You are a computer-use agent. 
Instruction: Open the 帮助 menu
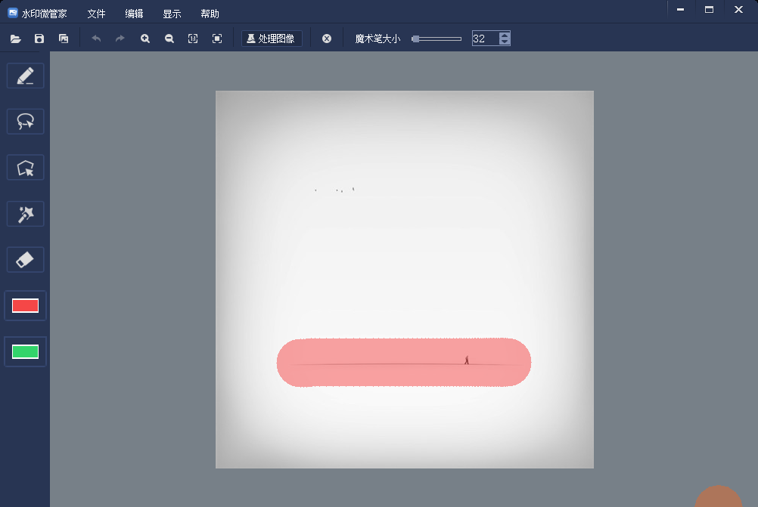tap(210, 14)
